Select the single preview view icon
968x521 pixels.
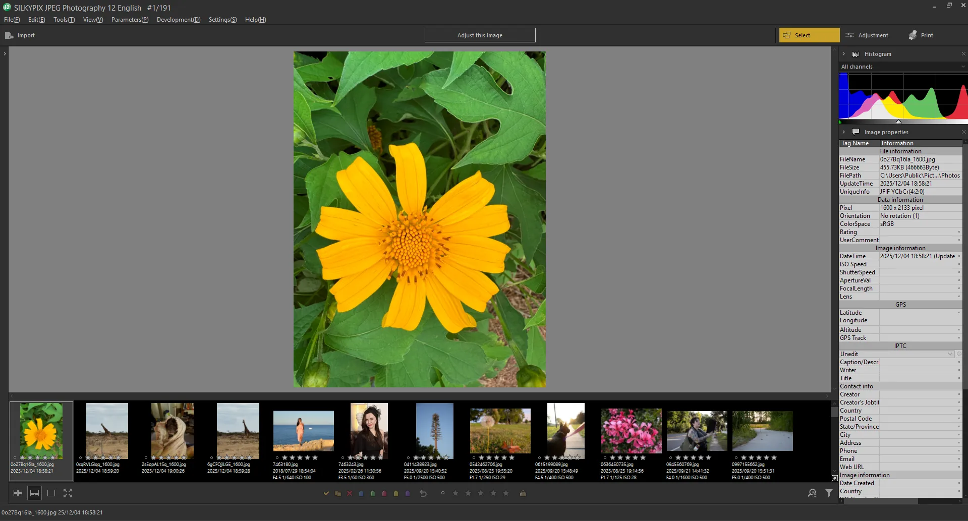point(51,493)
